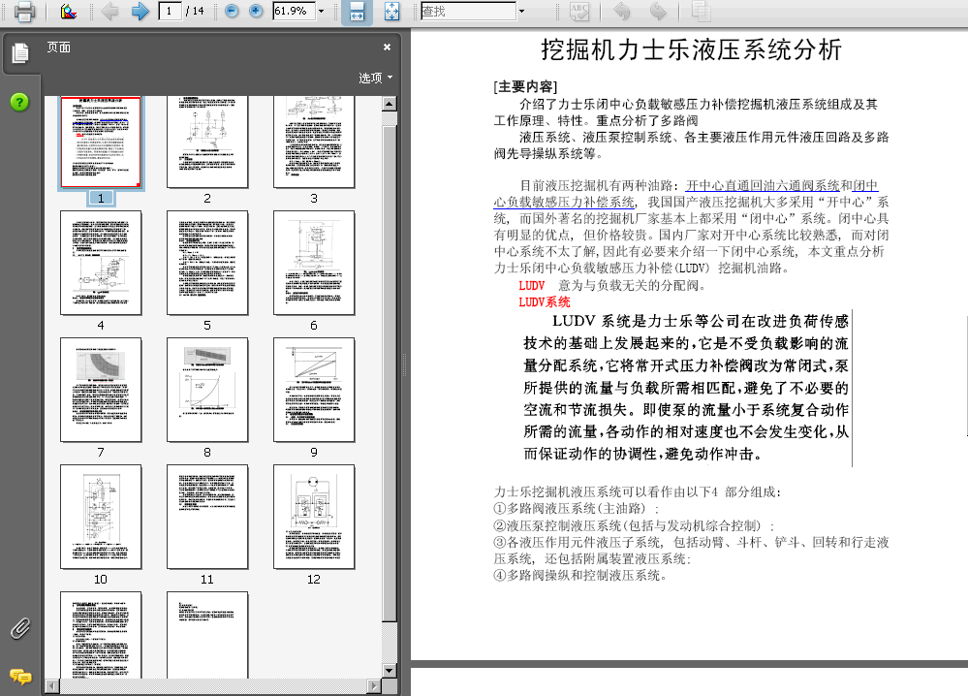Click the page number input field

pos(170,11)
